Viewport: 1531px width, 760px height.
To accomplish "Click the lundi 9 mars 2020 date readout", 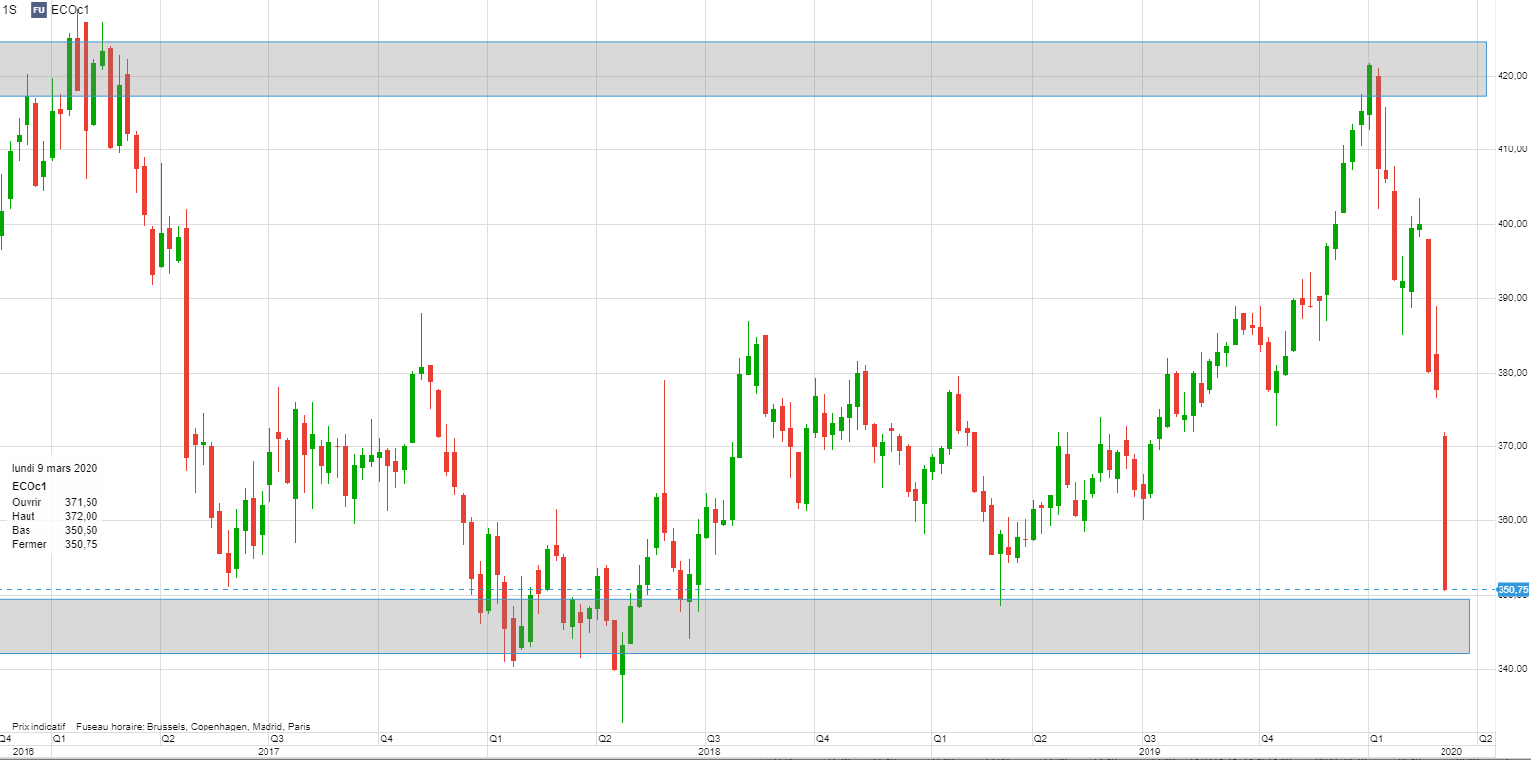I will (54, 469).
